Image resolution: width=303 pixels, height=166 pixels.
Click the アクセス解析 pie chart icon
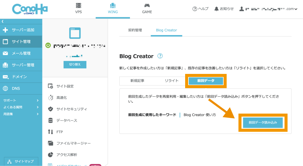point(50,154)
